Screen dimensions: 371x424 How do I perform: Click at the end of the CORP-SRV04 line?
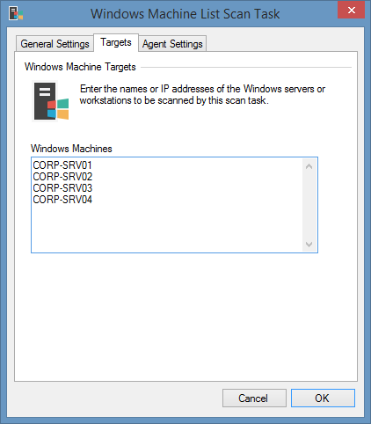click(93, 200)
